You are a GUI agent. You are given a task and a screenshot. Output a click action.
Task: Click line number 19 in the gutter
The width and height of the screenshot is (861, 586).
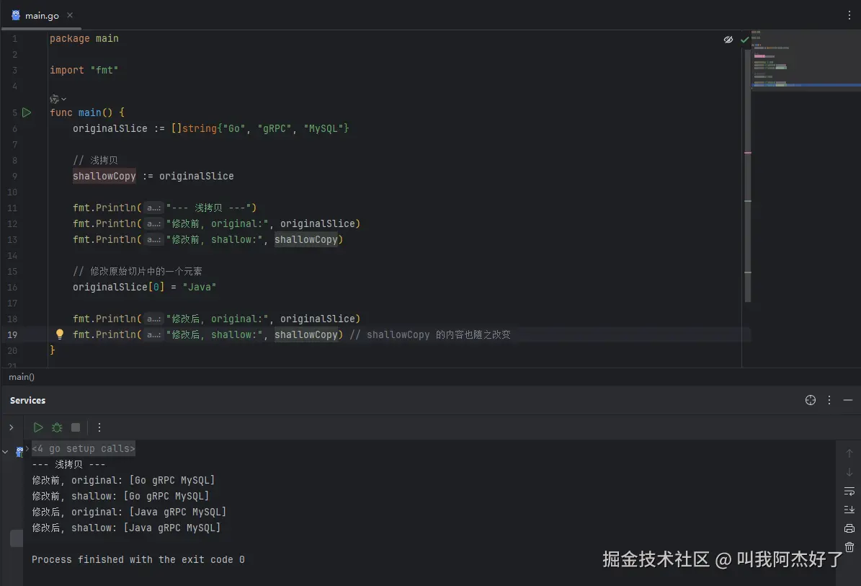12,334
